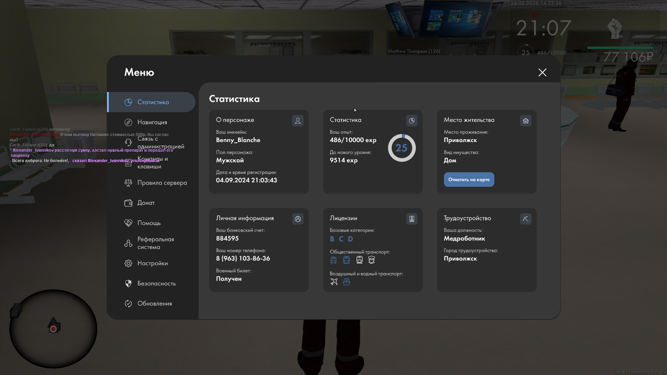
Task: Click the train transport license icon
Action: [359, 260]
